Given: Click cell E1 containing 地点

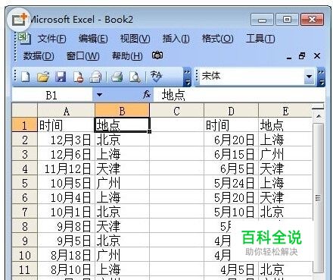Looking at the screenshot, I should 285,125.
